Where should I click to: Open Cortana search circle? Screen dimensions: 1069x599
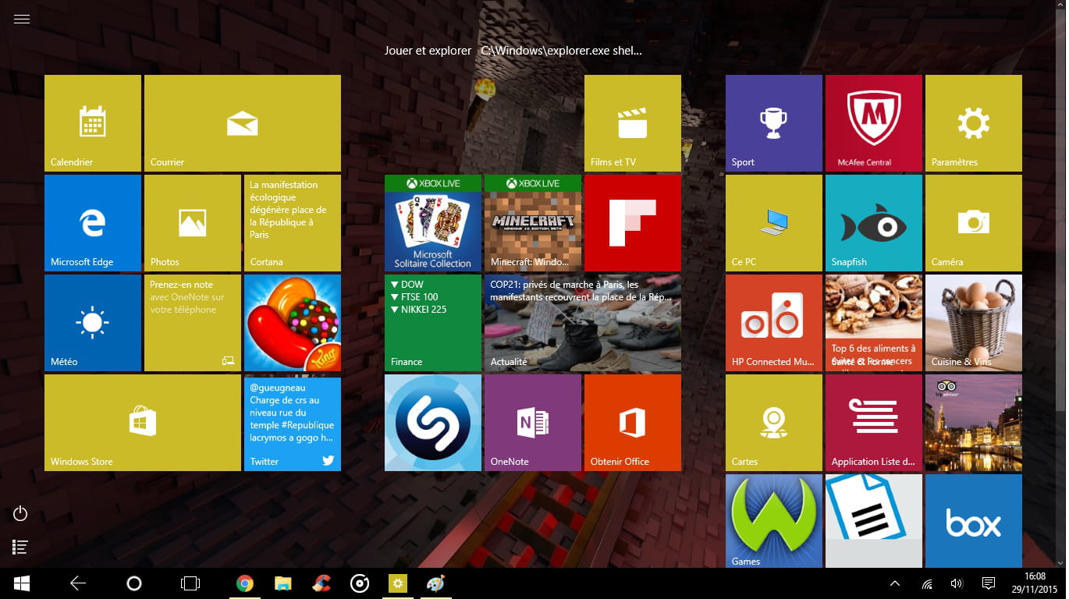pos(134,583)
